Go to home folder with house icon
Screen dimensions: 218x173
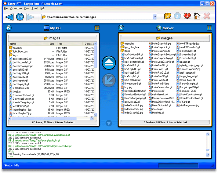coord(197,16)
